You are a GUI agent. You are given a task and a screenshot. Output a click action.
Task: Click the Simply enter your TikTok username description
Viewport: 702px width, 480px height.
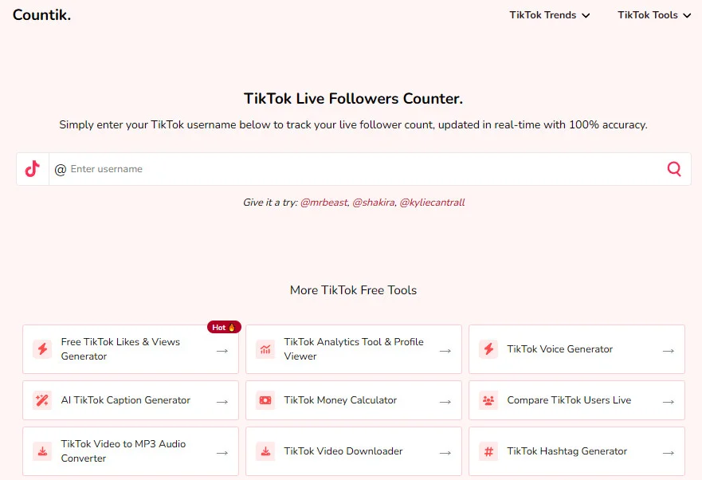(x=353, y=124)
